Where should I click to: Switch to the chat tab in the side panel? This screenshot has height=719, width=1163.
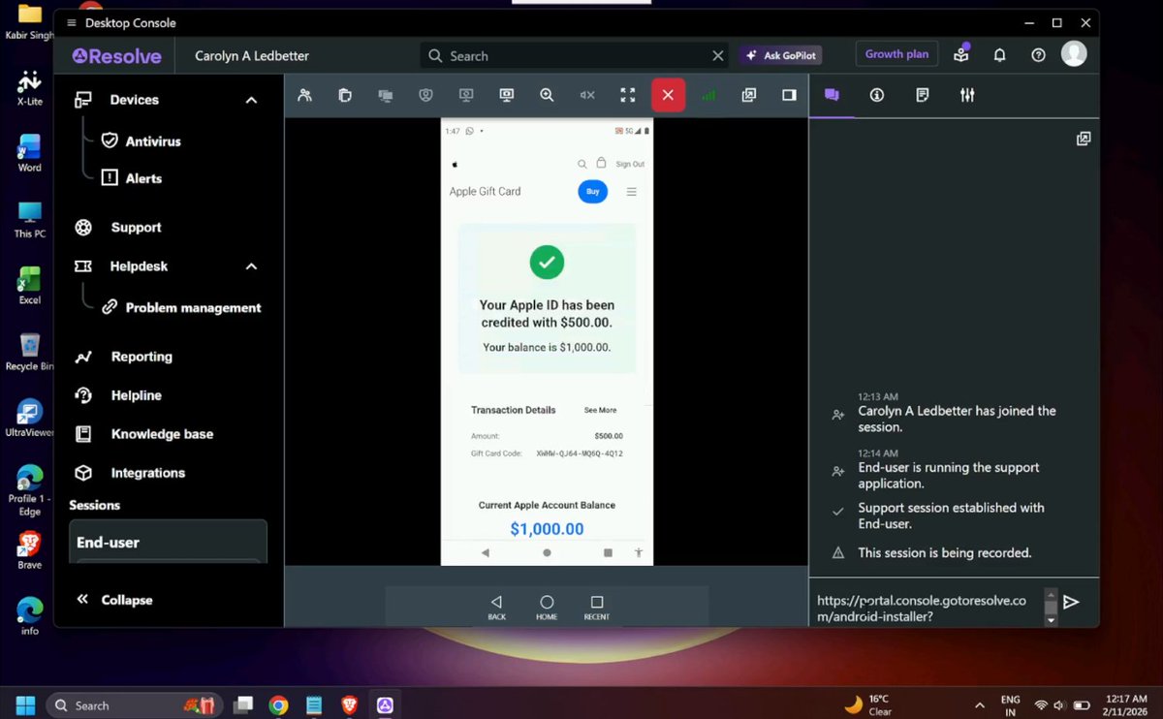pos(832,95)
